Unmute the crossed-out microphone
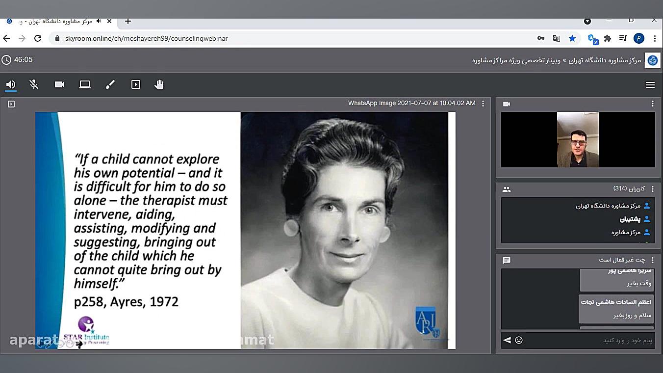663x373 pixels. tap(34, 84)
